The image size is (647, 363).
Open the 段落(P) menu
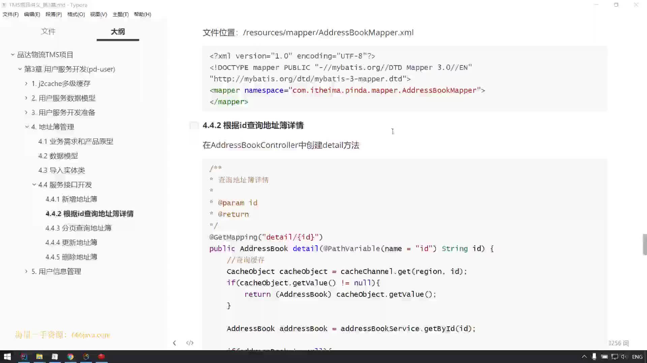54,14
